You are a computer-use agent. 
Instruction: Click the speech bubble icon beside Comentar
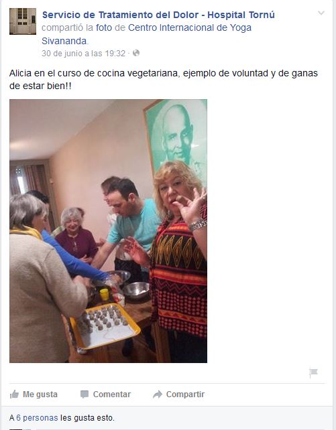click(85, 395)
